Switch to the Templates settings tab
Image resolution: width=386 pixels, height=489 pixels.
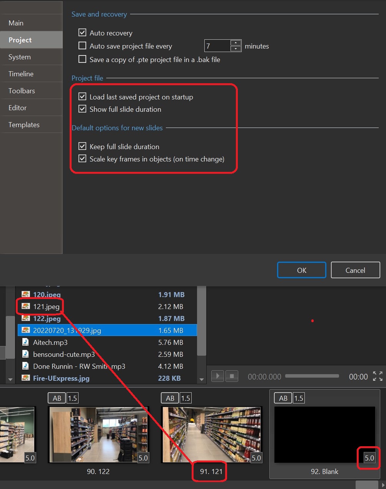(24, 124)
